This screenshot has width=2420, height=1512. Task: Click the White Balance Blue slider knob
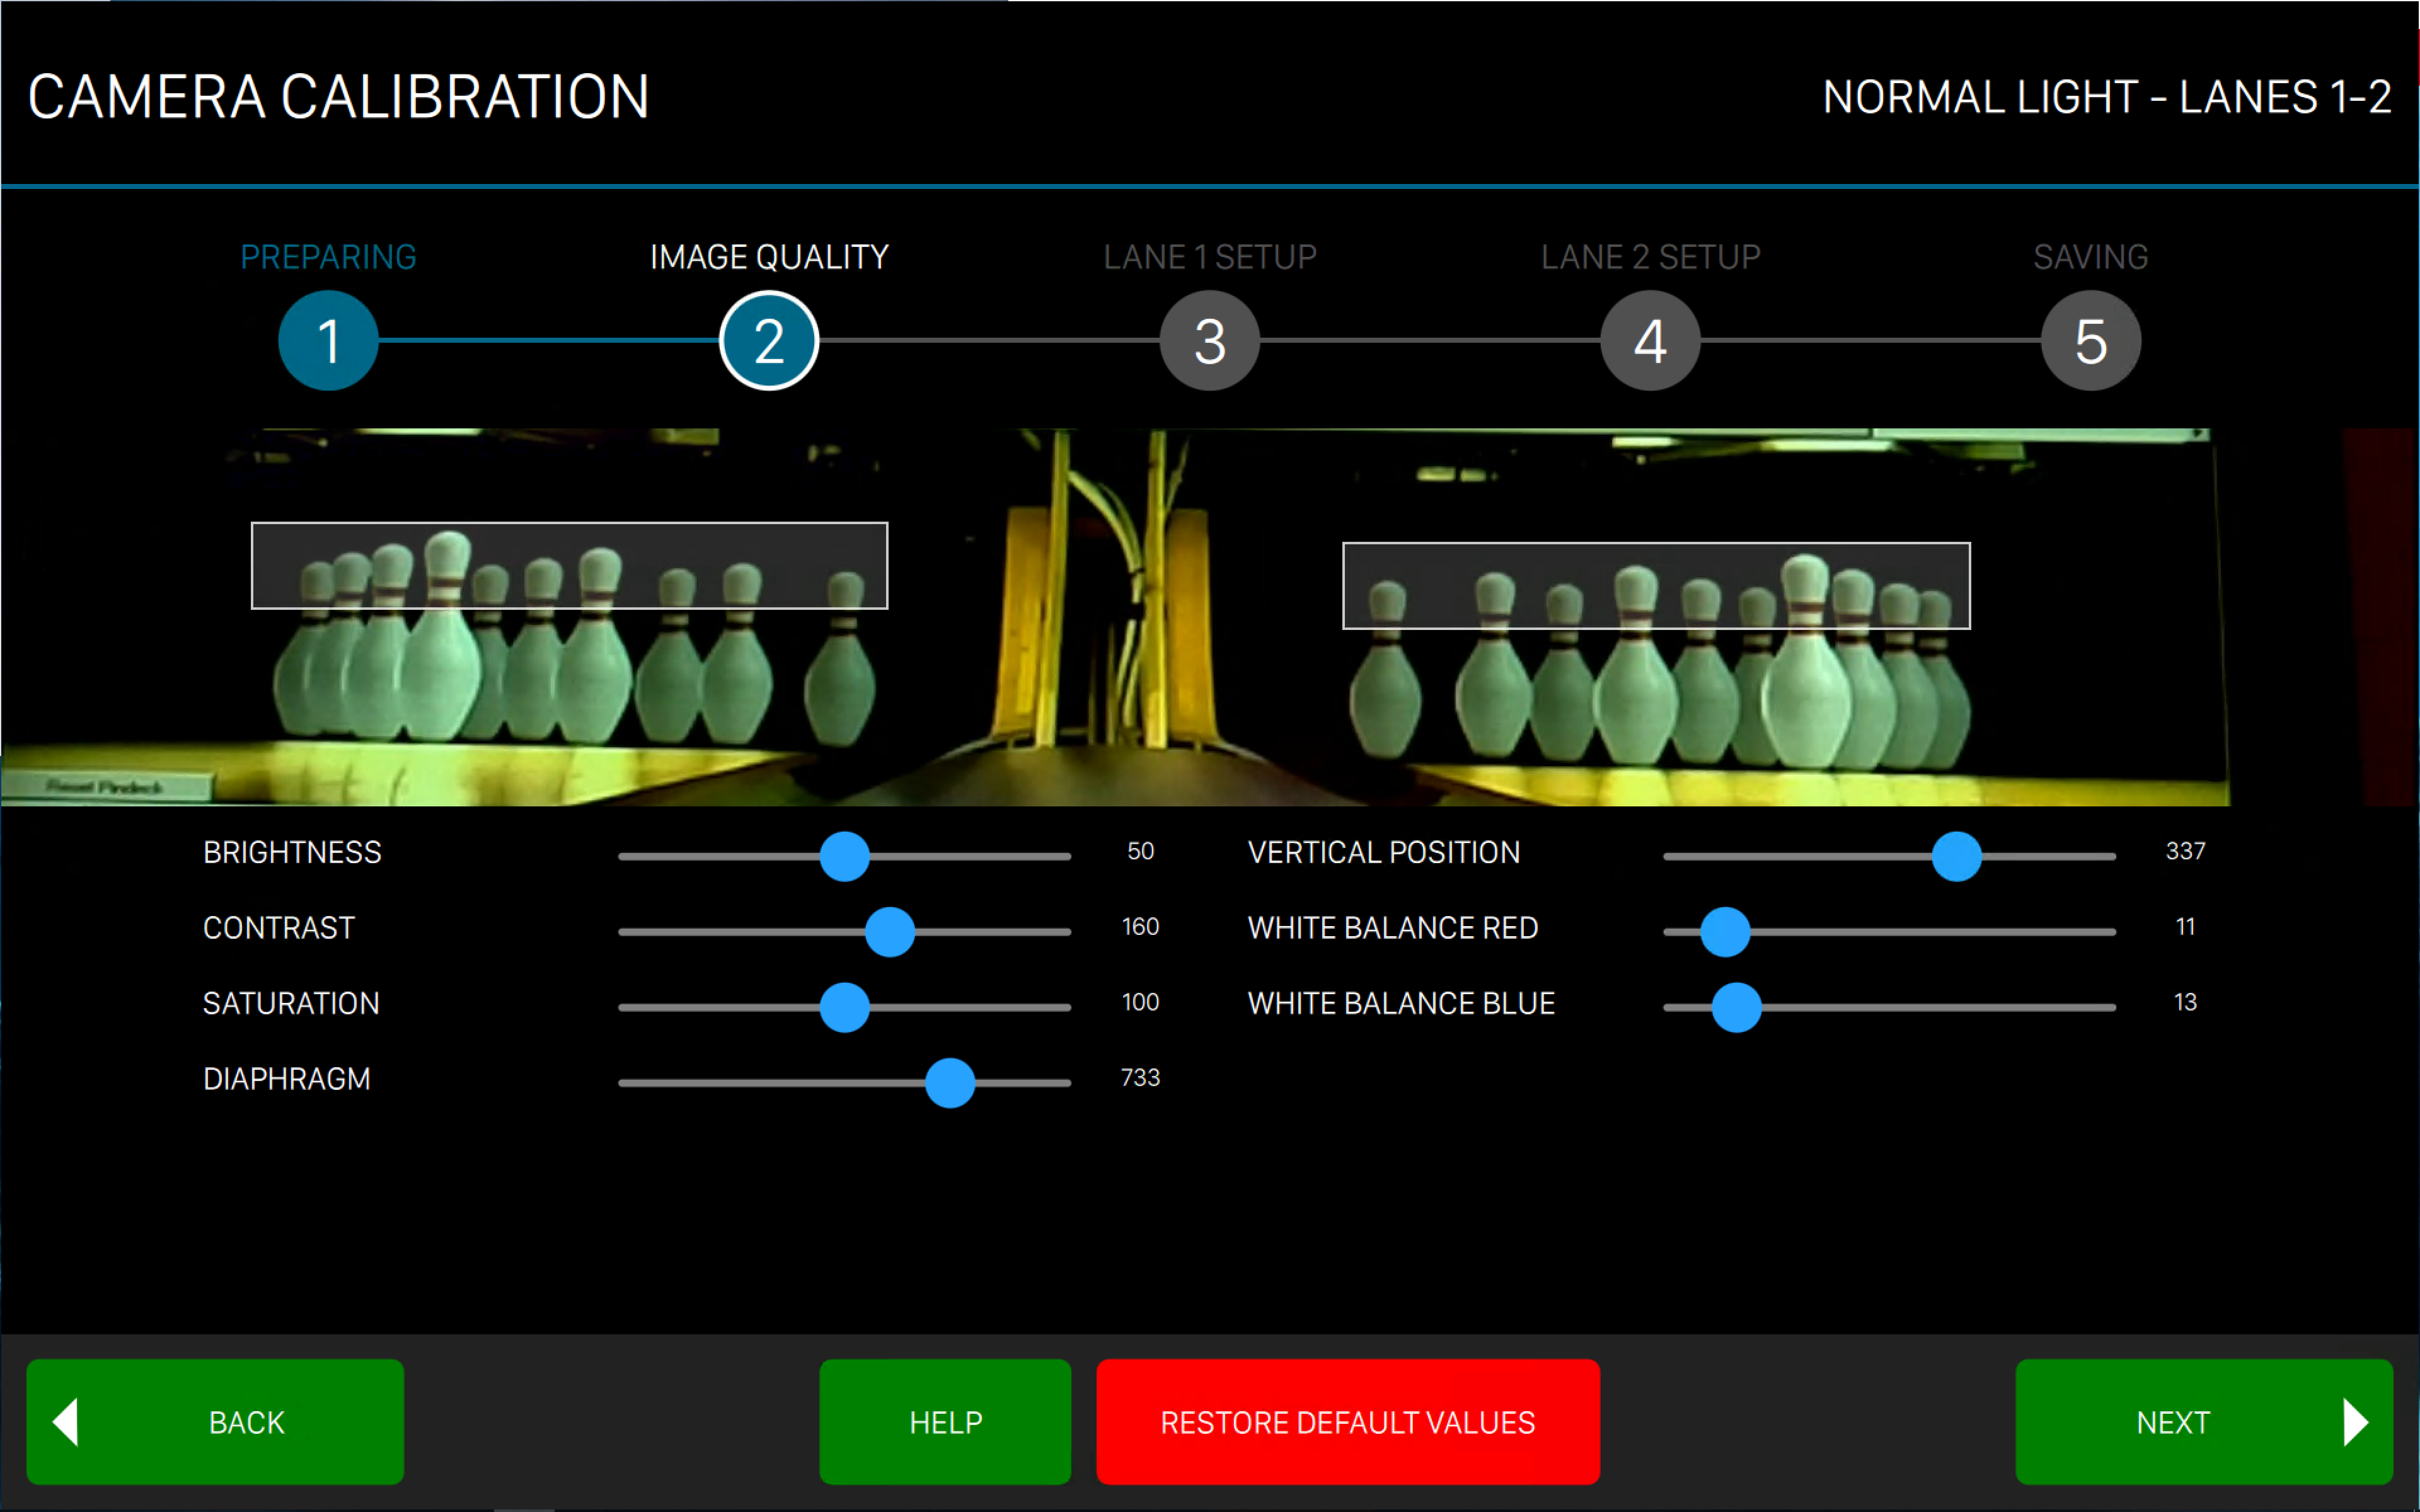pos(1736,1007)
